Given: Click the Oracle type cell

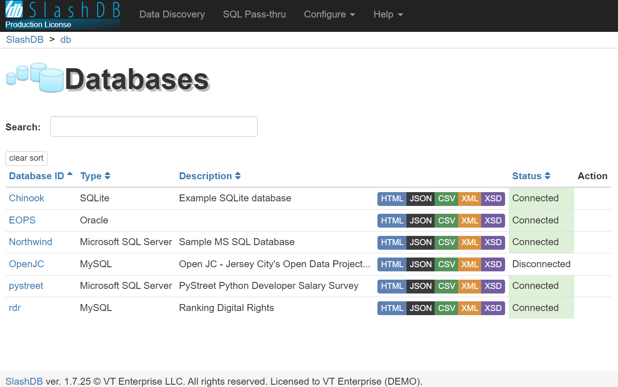Looking at the screenshot, I should click(x=94, y=220).
